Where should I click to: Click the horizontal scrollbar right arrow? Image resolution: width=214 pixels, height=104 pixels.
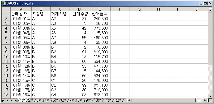coord(205,101)
